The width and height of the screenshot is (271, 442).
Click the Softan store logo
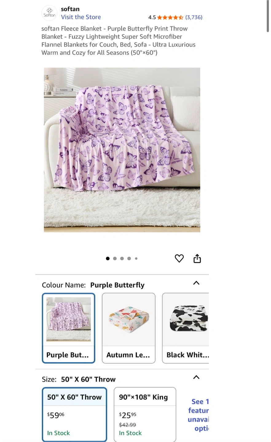tap(49, 13)
